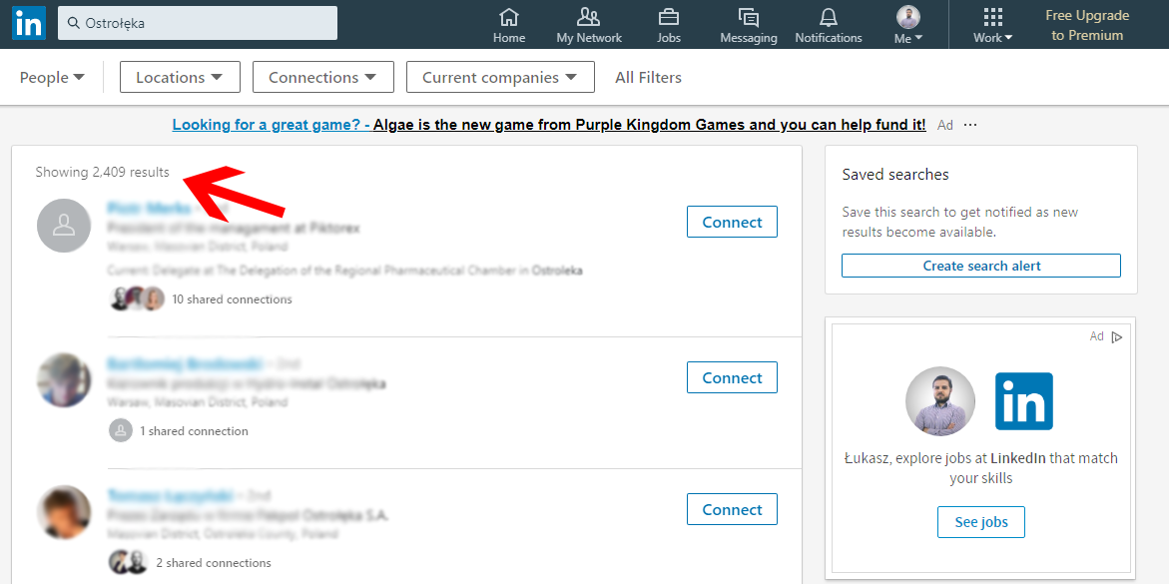This screenshot has width=1169, height=584.
Task: Open the Connections filter dropdown
Action: pyautogui.click(x=322, y=77)
